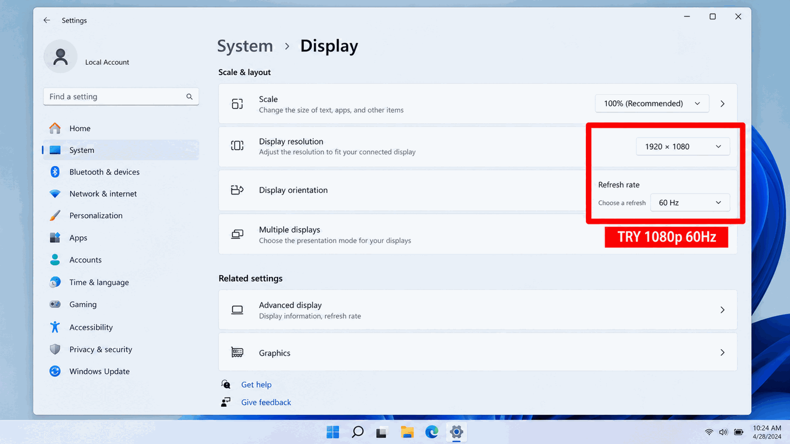This screenshot has width=790, height=444.
Task: Select System in the sidebar
Action: [121, 150]
